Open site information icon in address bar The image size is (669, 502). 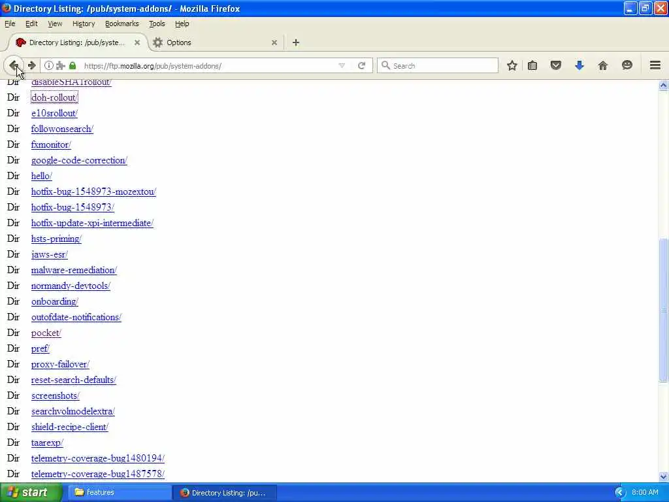[x=48, y=66]
